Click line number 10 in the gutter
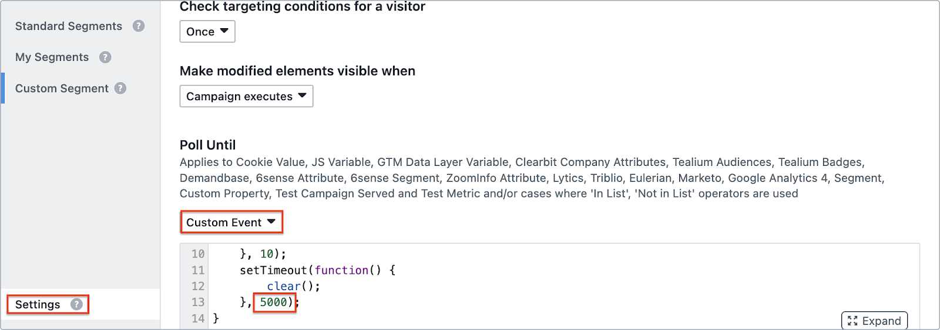This screenshot has width=940, height=330. (x=198, y=254)
